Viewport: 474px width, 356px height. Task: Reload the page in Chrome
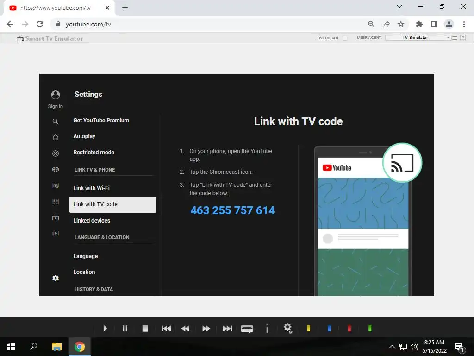40,24
